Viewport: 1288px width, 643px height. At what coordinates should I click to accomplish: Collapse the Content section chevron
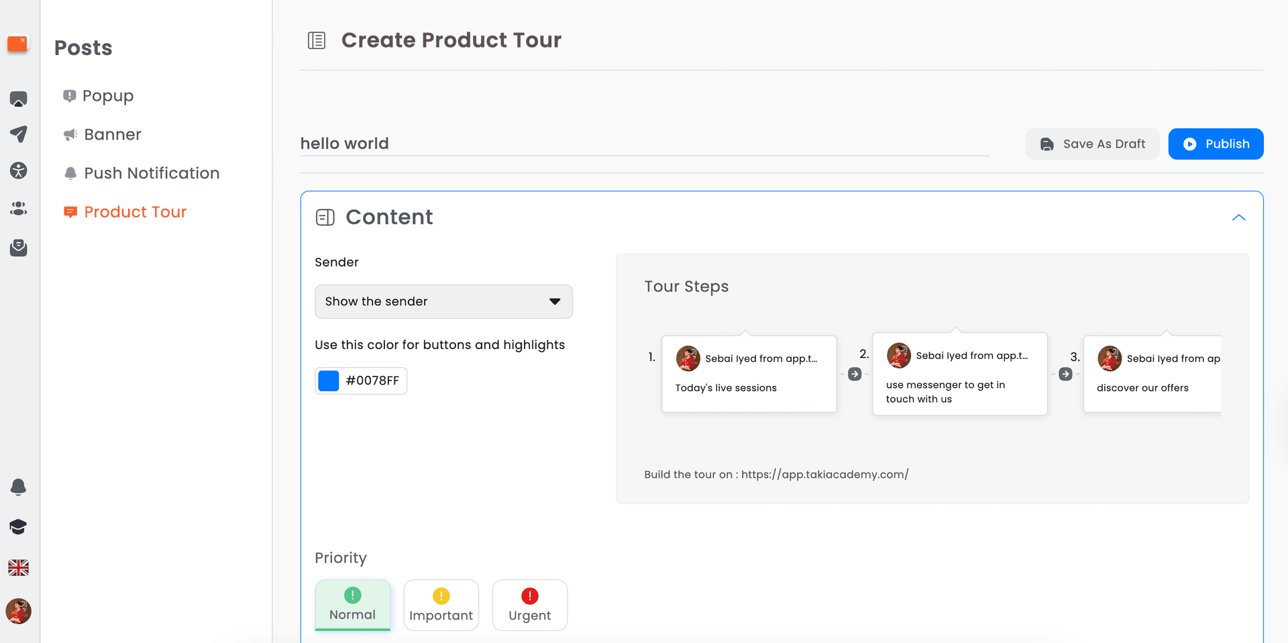tap(1239, 217)
